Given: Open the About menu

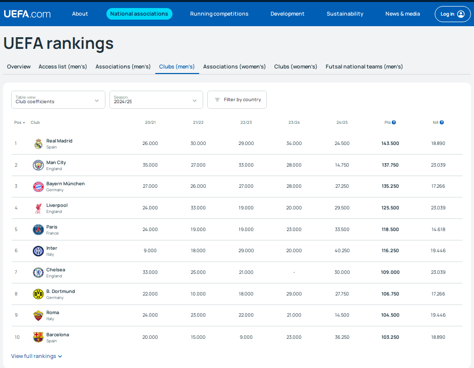Looking at the screenshot, I should pos(80,14).
